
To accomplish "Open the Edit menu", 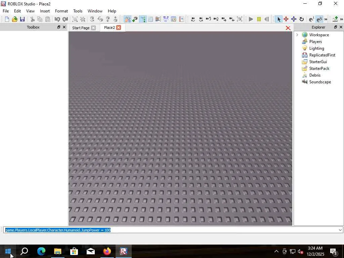I will coord(17,11).
